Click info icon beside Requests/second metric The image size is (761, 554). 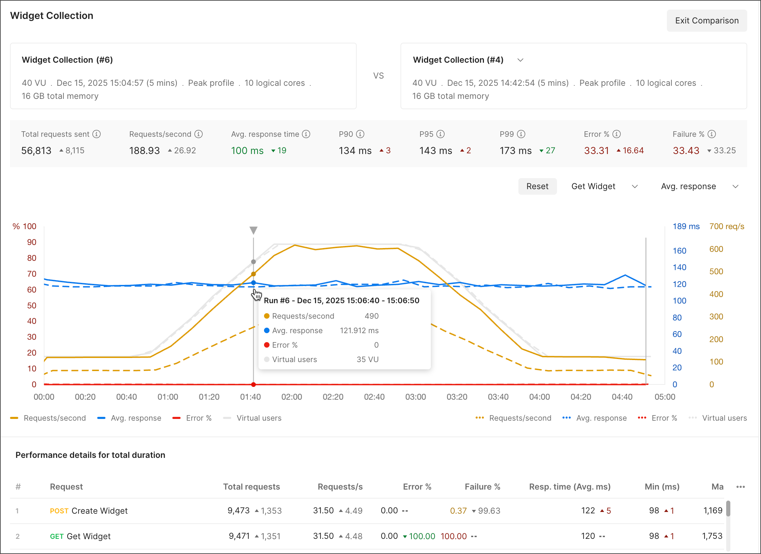pyautogui.click(x=199, y=134)
